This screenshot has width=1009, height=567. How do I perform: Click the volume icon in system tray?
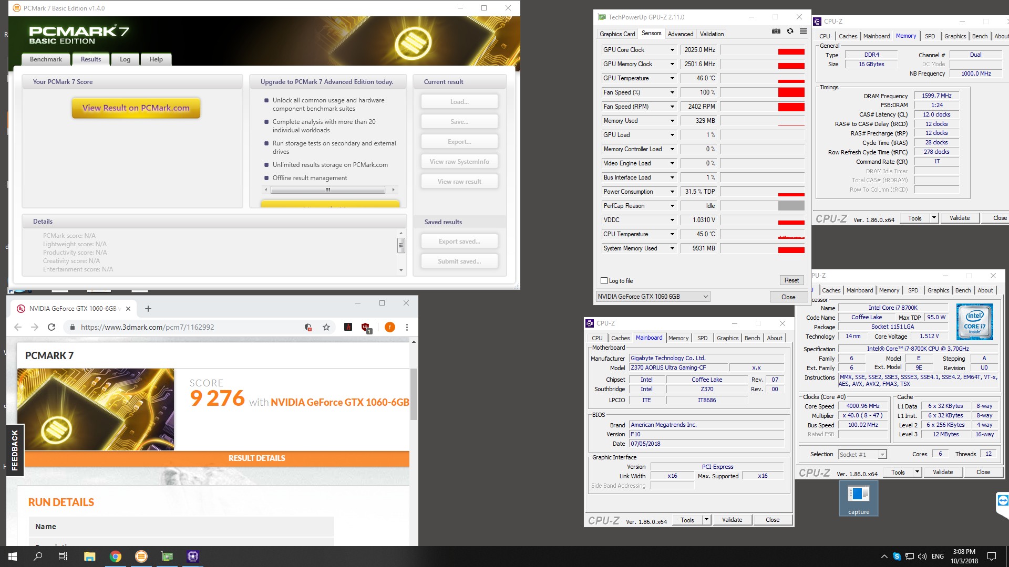point(922,556)
